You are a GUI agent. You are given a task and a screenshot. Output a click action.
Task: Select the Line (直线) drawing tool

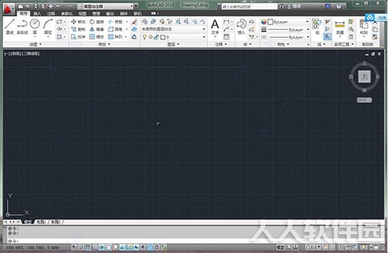[10, 27]
